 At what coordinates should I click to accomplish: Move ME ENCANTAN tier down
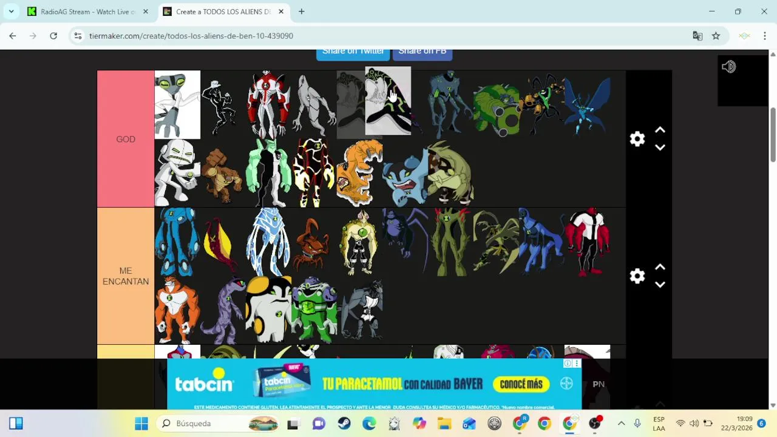[660, 285]
